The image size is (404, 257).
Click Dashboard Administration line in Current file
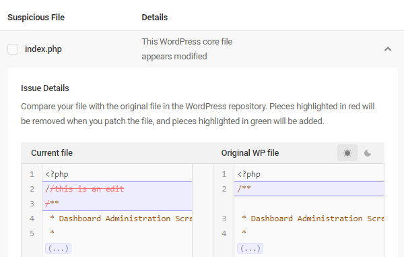121,219
